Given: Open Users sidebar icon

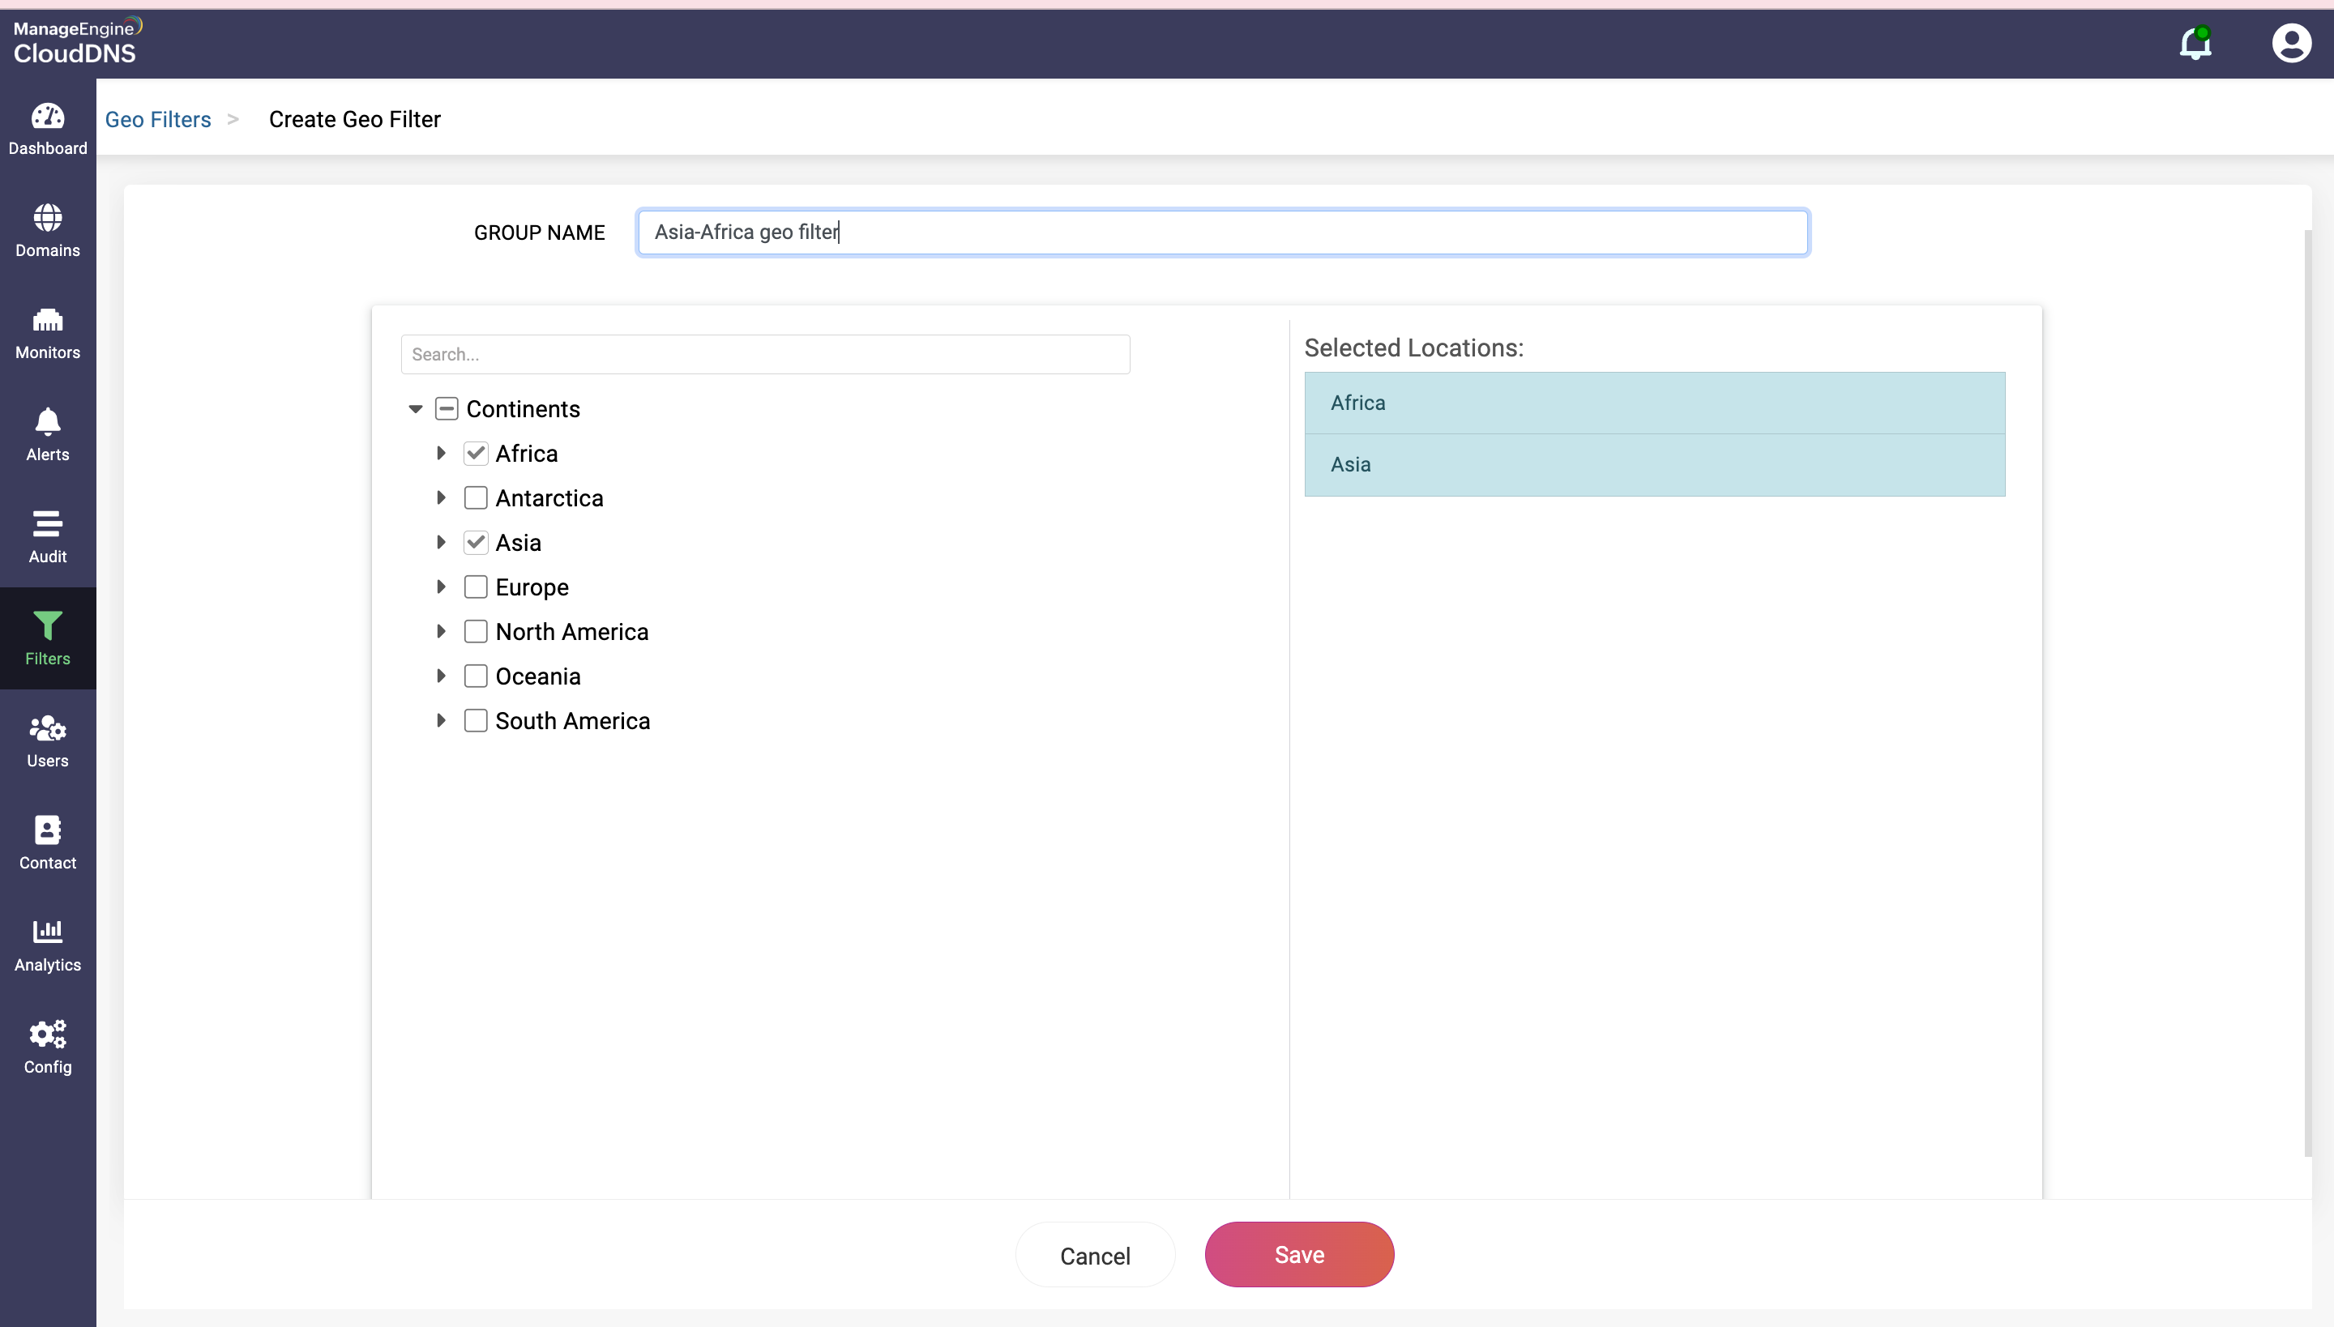Looking at the screenshot, I should pos(47,729).
